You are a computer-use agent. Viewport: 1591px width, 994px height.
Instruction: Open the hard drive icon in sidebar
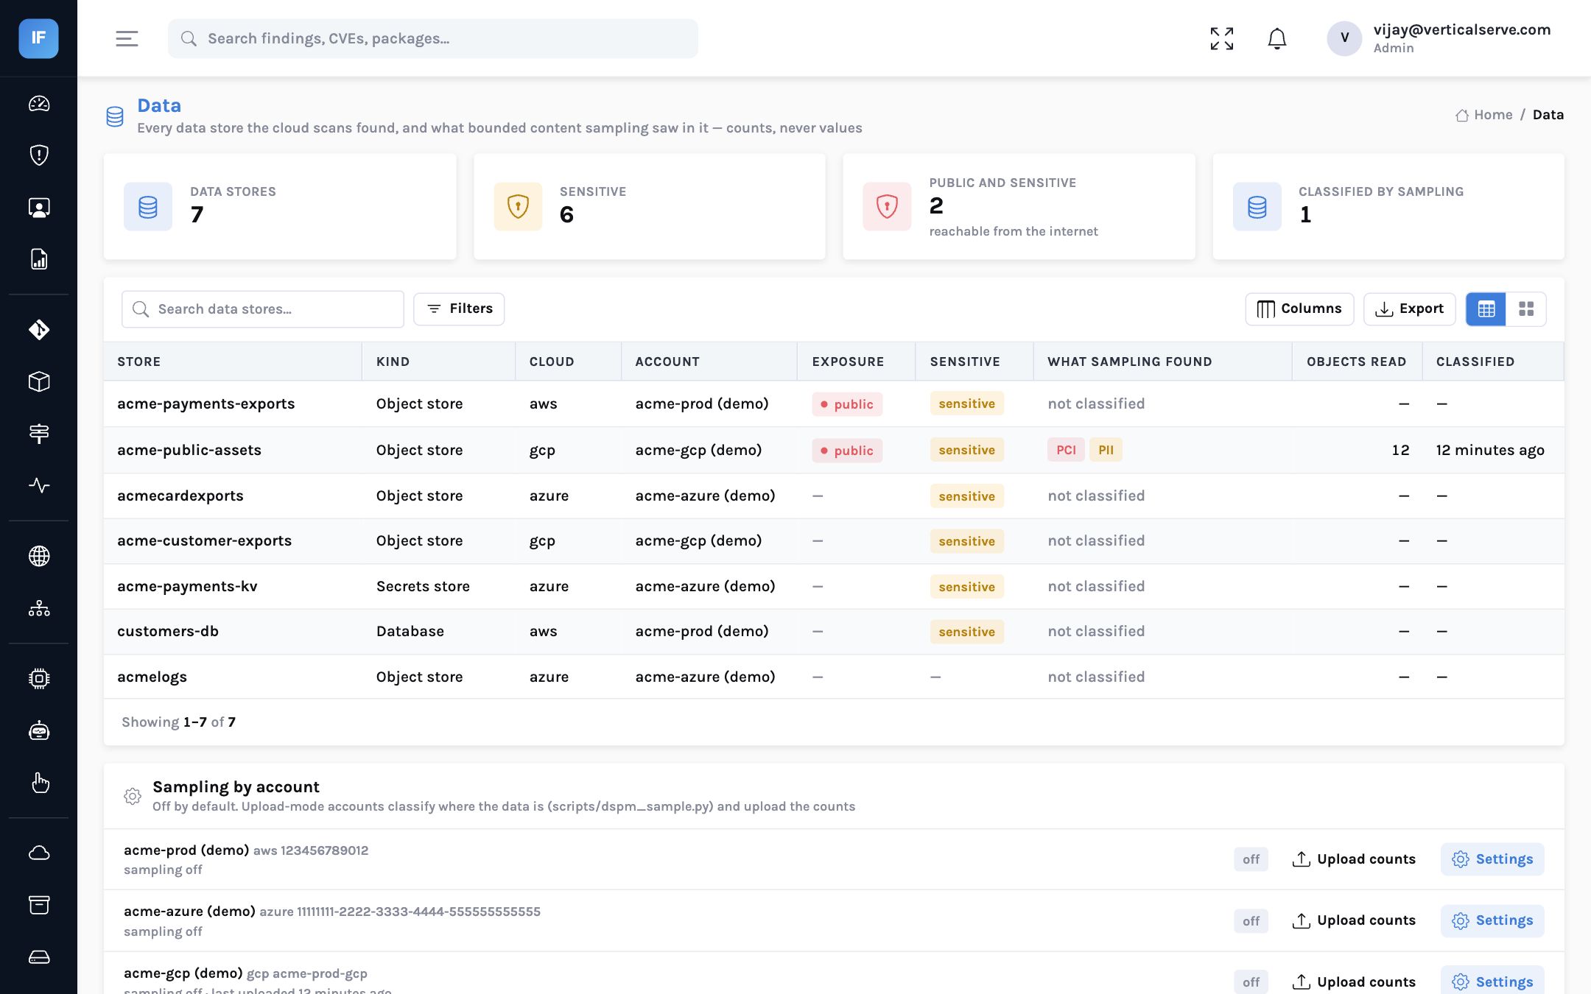(39, 957)
